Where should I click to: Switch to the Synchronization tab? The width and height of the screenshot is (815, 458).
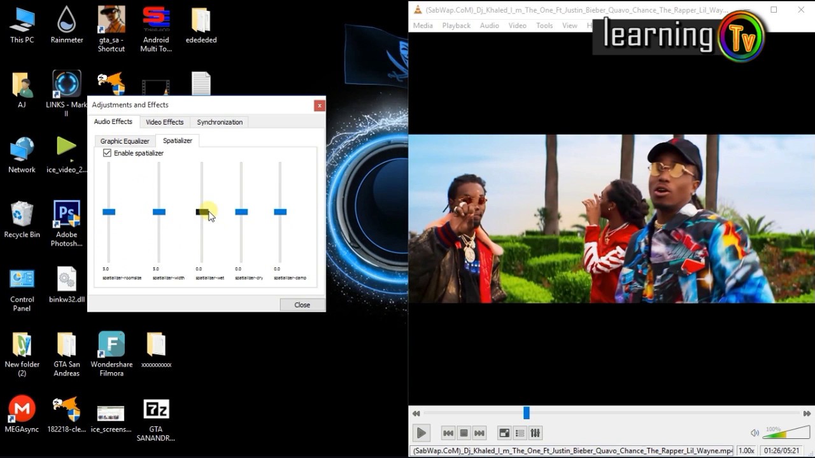[220, 122]
